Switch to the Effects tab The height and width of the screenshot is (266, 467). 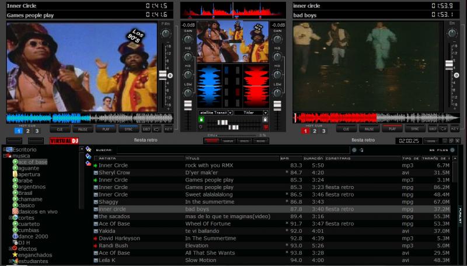click(x=244, y=141)
